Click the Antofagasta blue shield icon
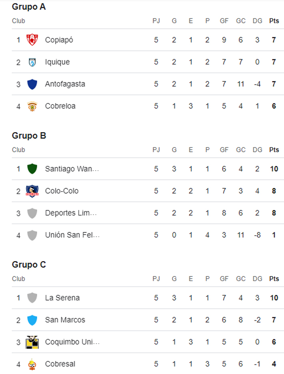This screenshot has width=284, height=374. 32,84
